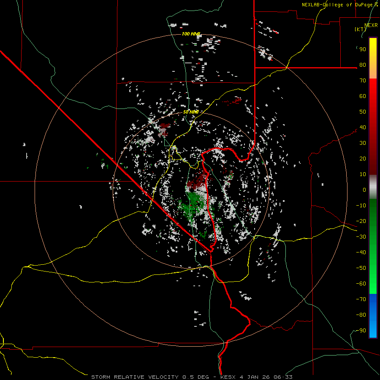Click the positive 80 value on velocity scale
This screenshot has height=380, width=380.
click(x=363, y=65)
